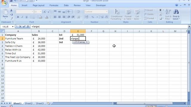The image size is (191, 107).
Task: Click the Copy icon
Action: coord(11,14)
